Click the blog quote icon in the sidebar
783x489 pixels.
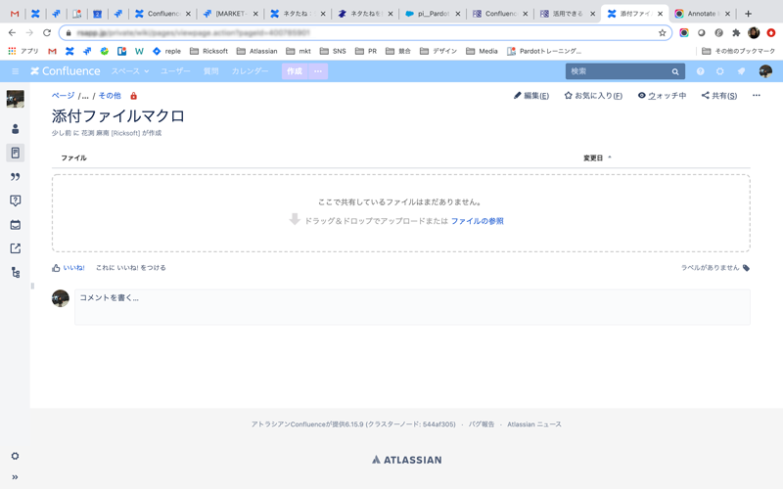[15, 177]
